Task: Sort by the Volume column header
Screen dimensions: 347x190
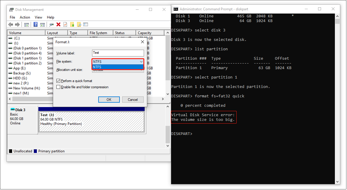Action: 26,33
